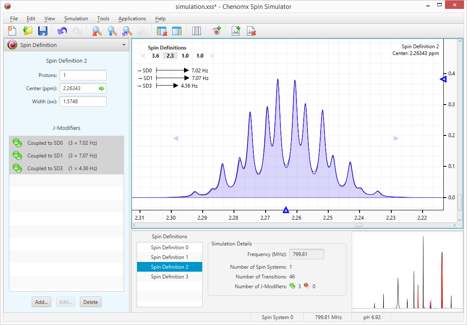Click the vertical scrollbar down arrow
467x325 pixels.
click(x=460, y=220)
